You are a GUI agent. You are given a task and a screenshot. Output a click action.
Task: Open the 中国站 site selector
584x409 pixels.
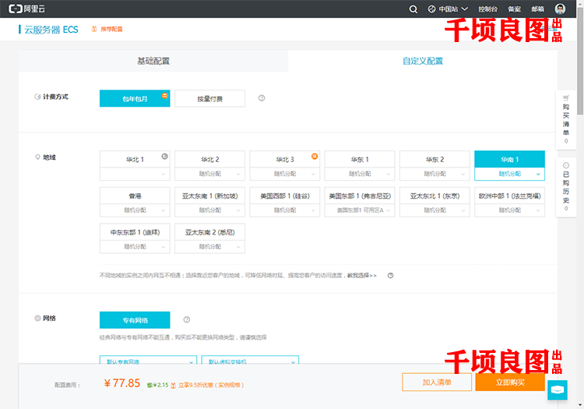(448, 9)
